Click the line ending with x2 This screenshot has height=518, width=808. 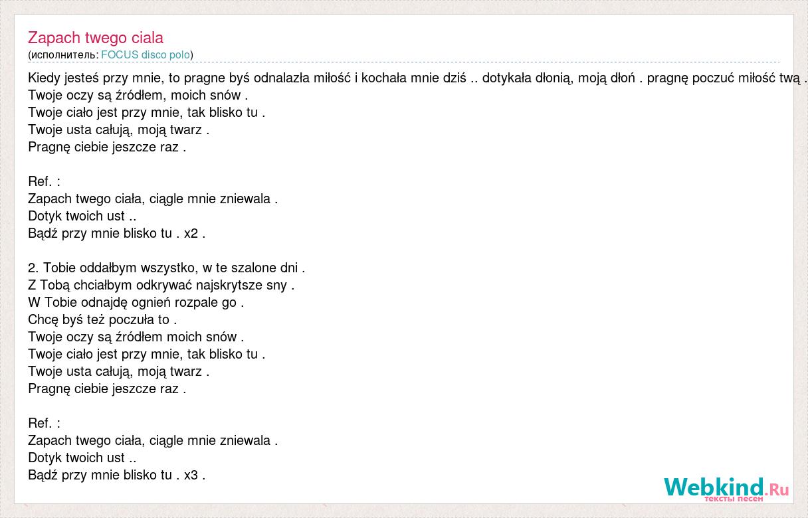(x=117, y=233)
